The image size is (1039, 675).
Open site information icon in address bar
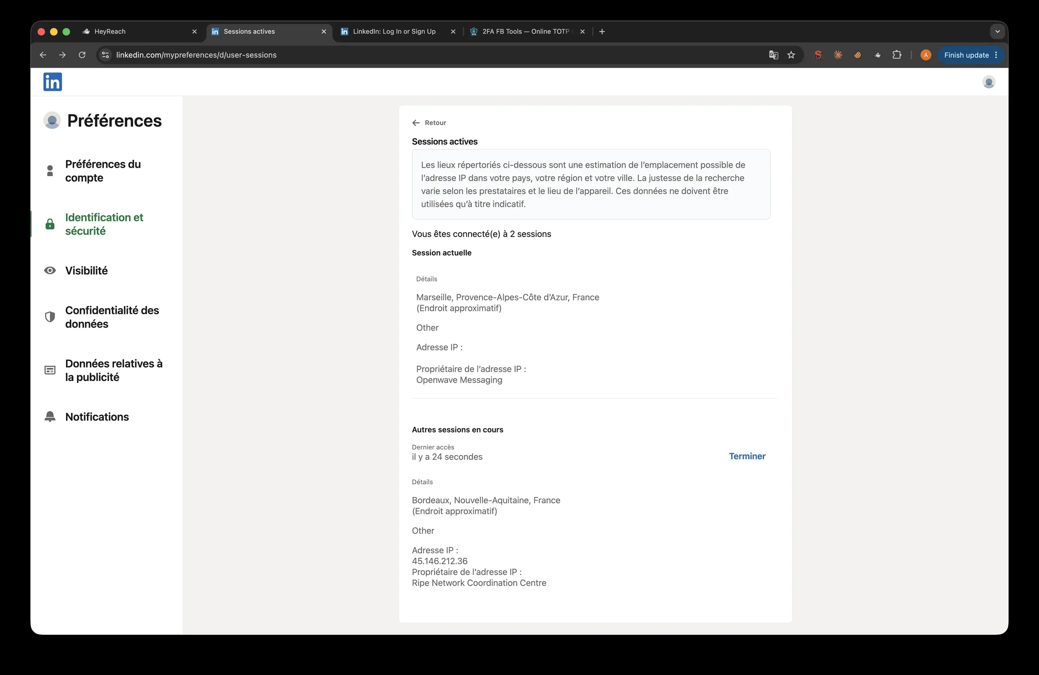[x=105, y=55]
